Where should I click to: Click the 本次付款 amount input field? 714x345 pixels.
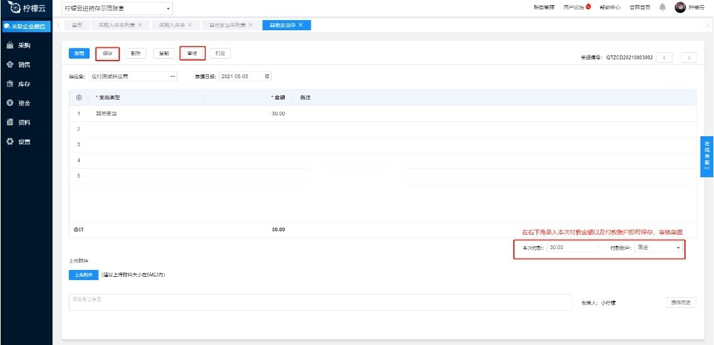coord(572,247)
